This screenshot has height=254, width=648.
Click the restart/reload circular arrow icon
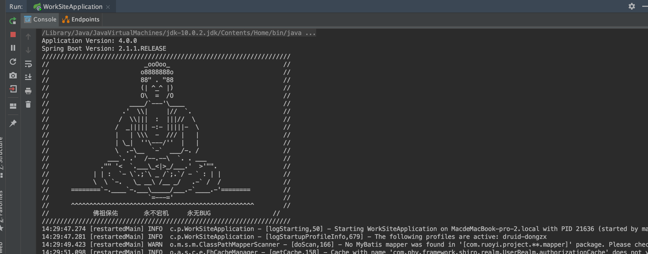[x=13, y=62]
